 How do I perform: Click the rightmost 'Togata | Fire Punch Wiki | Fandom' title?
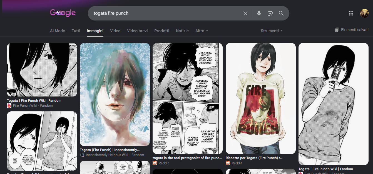pyautogui.click(x=326, y=169)
